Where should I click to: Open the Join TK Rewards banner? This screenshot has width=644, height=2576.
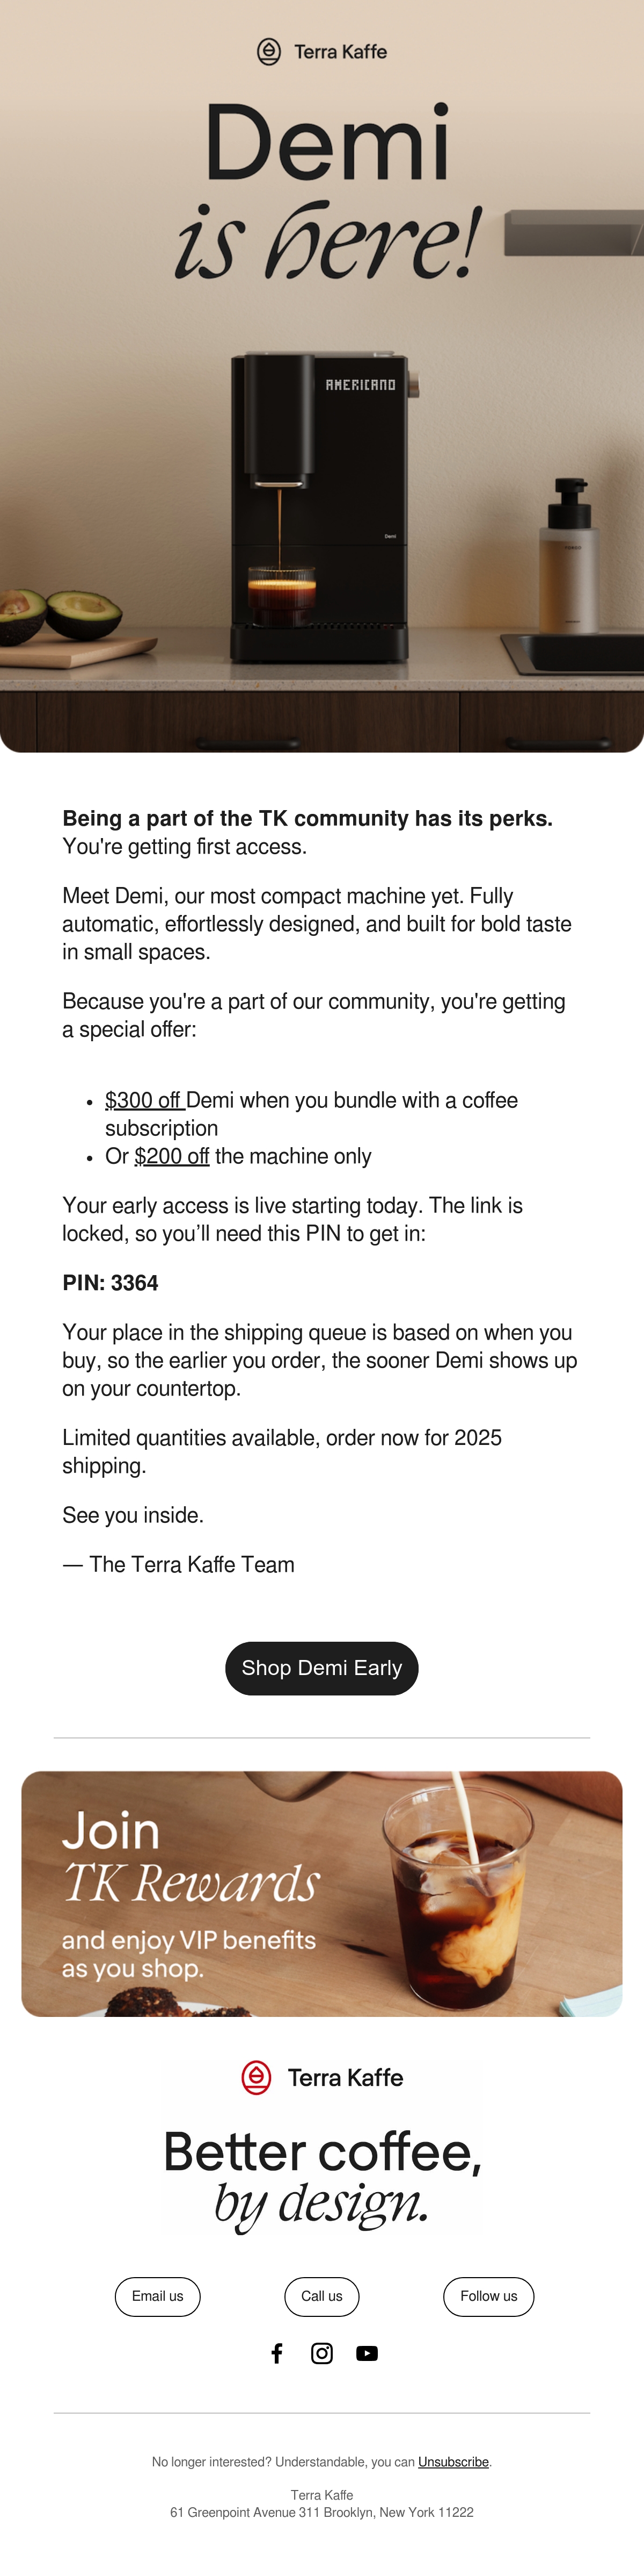pyautogui.click(x=321, y=1894)
